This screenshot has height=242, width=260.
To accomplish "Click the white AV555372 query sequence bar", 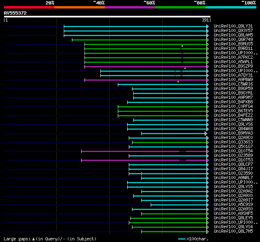I will [x=107, y=17].
